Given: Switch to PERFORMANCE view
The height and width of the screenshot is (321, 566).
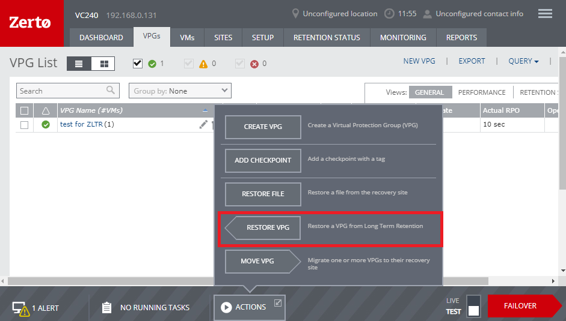Looking at the screenshot, I should [x=482, y=92].
